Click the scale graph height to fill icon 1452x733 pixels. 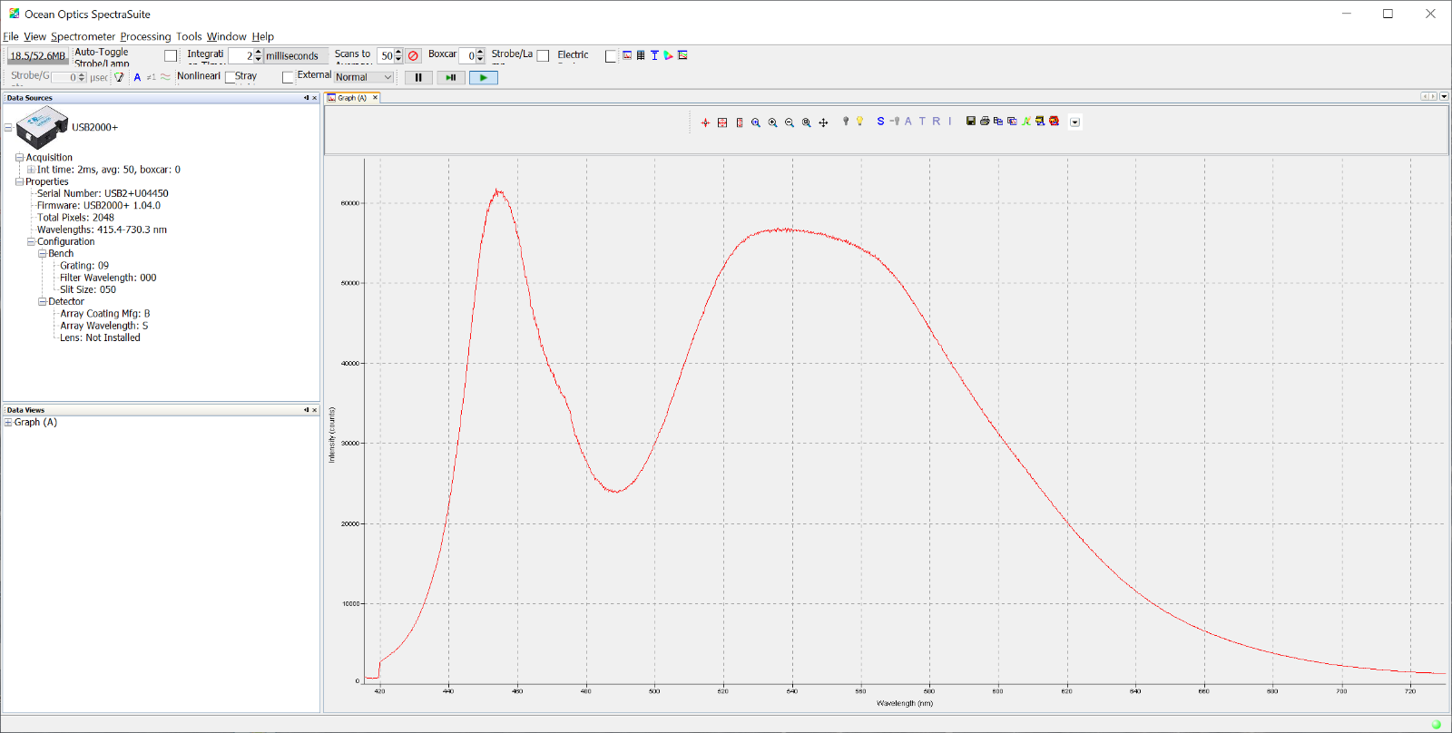pyautogui.click(x=740, y=122)
